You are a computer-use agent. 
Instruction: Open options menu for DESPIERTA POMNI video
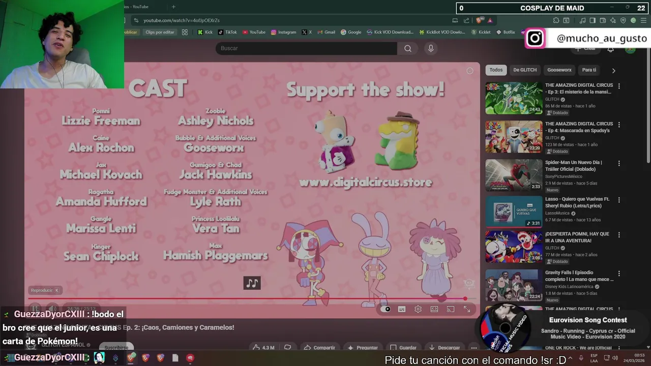[x=619, y=235]
